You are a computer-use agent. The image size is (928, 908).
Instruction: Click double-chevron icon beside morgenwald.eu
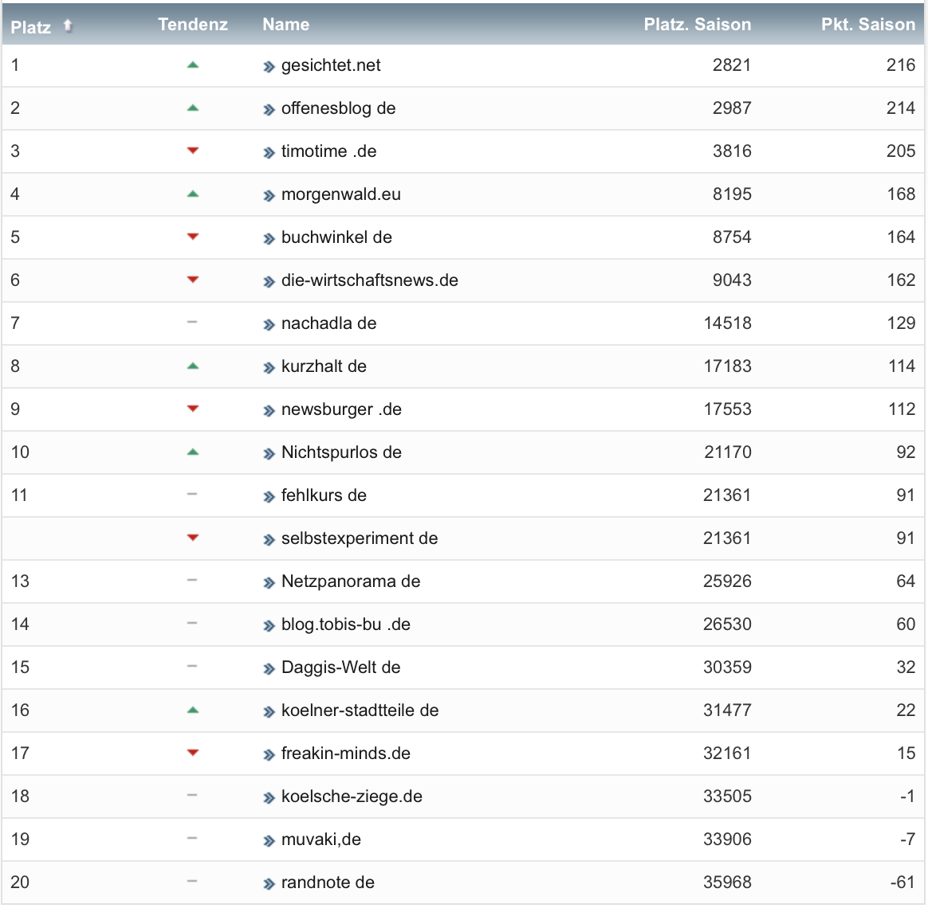coord(269,196)
